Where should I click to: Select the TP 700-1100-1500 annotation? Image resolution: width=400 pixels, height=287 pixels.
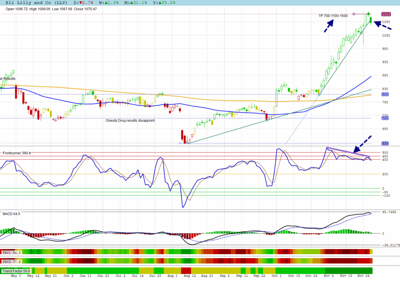click(x=333, y=16)
